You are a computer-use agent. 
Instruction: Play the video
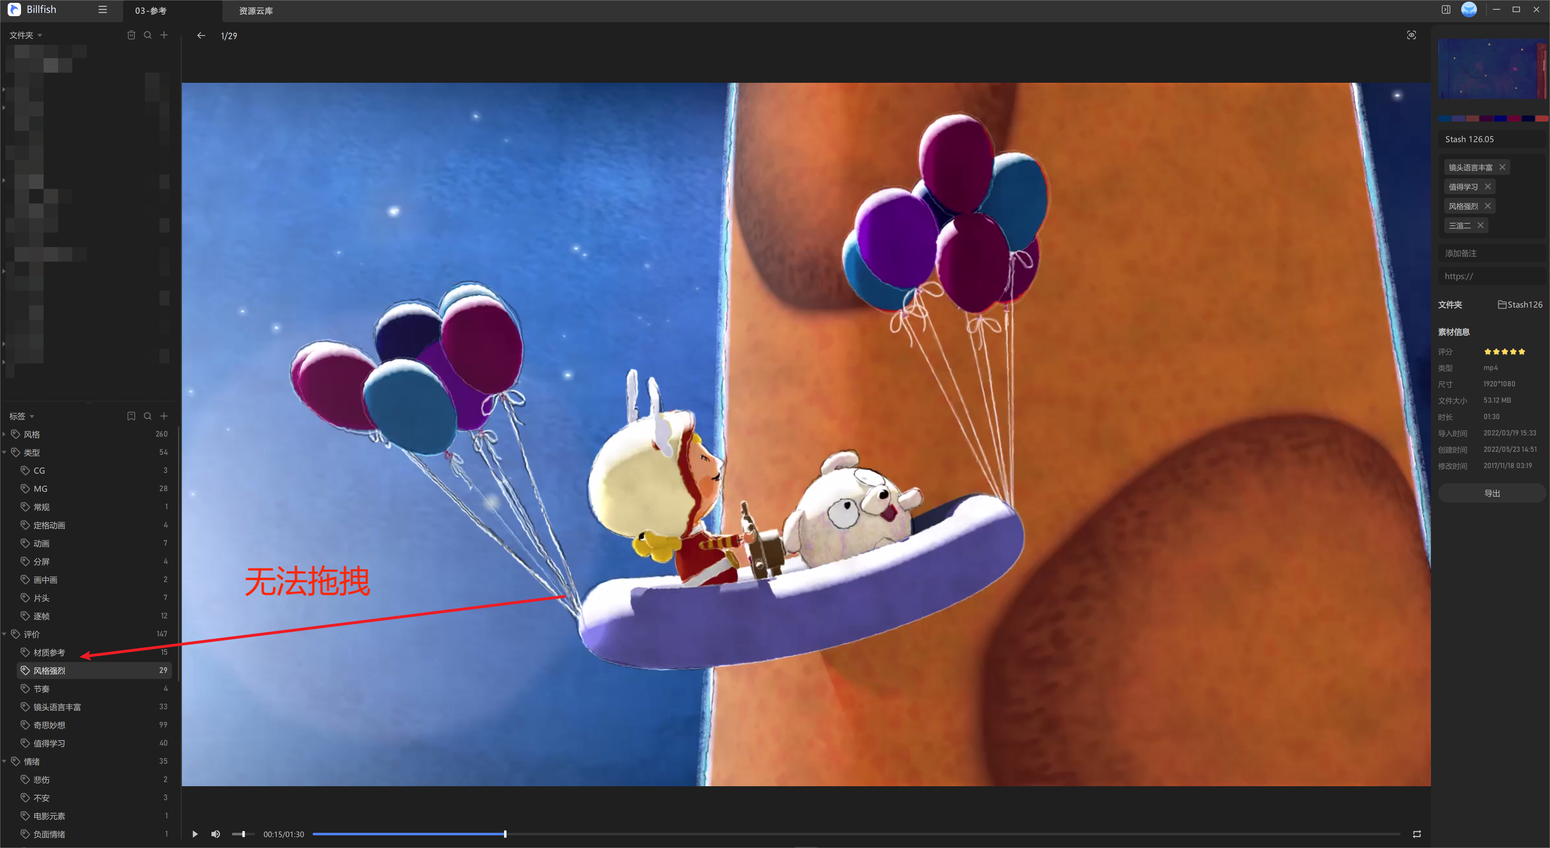click(x=195, y=833)
